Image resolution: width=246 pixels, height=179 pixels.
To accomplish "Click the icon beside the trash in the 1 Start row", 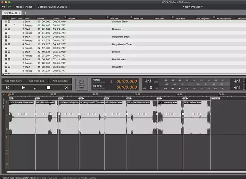I will coord(9,21).
